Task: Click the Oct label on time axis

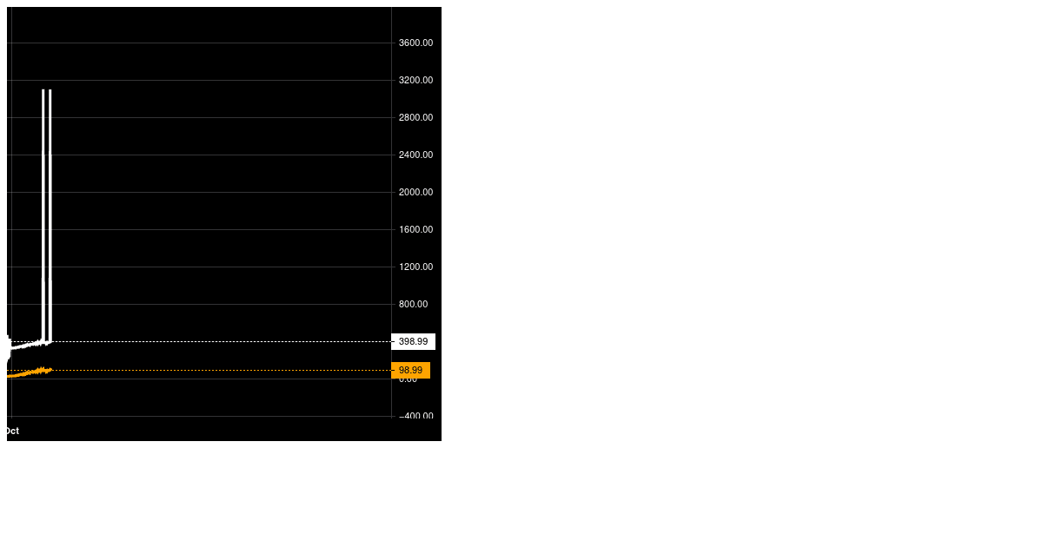Action: (12, 431)
